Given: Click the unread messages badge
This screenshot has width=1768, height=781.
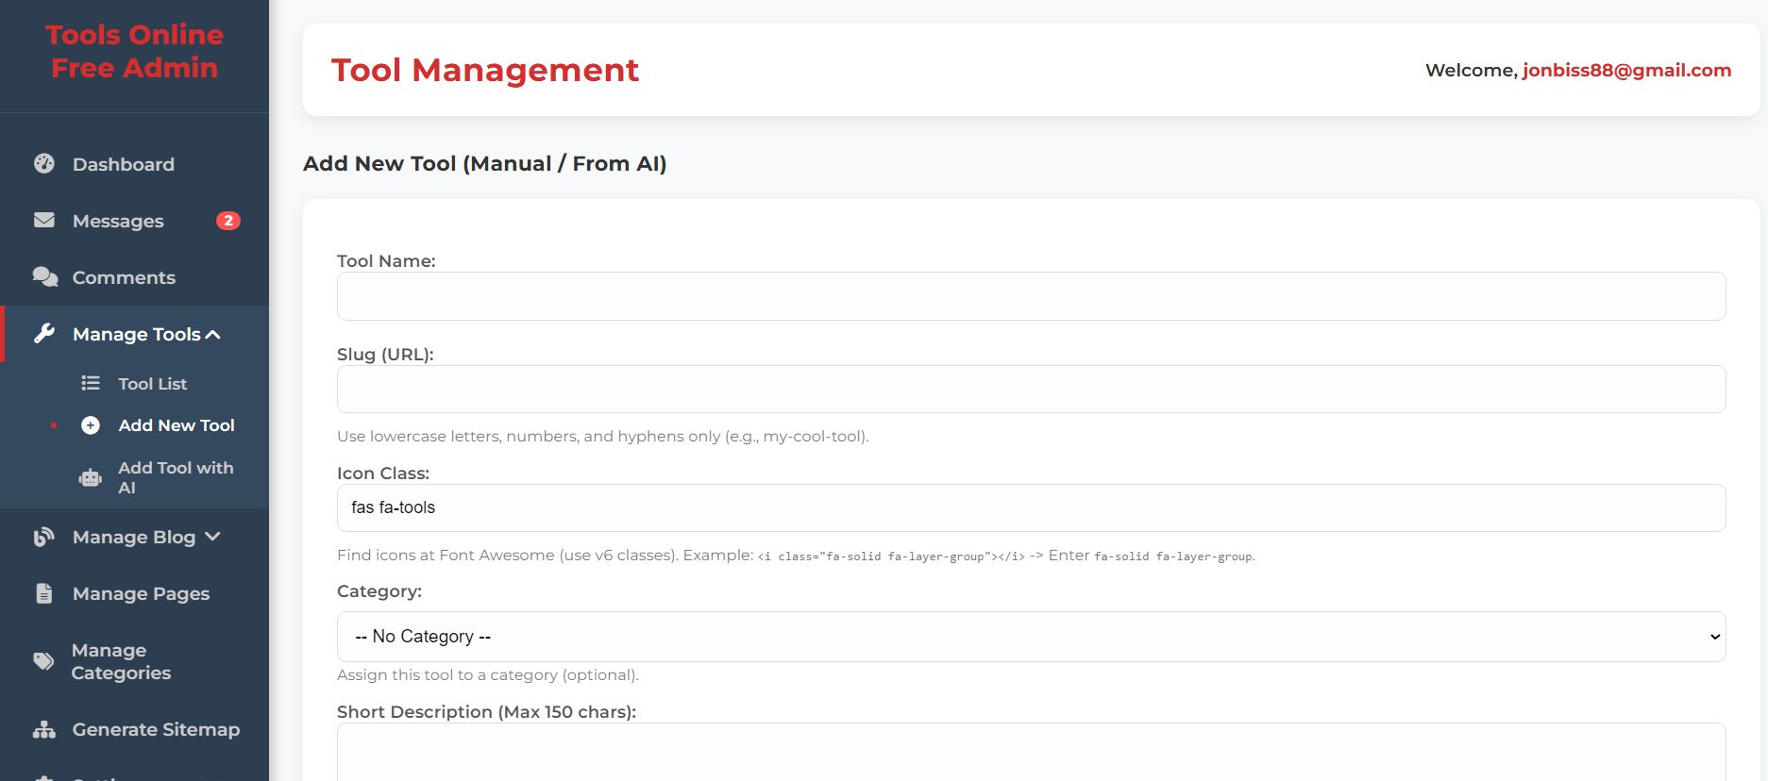Looking at the screenshot, I should pyautogui.click(x=227, y=221).
